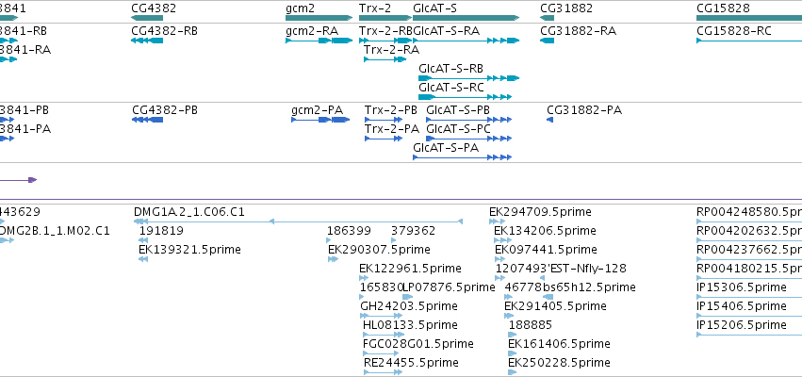Click the CG4382-RB transcript label
The height and width of the screenshot is (377, 802).
164,31
